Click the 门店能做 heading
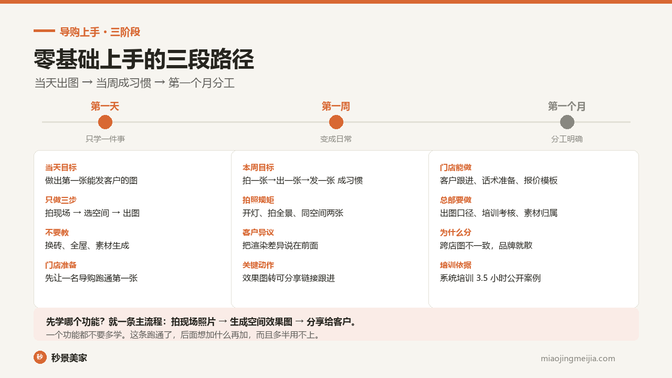The height and width of the screenshot is (378, 672). (x=456, y=167)
